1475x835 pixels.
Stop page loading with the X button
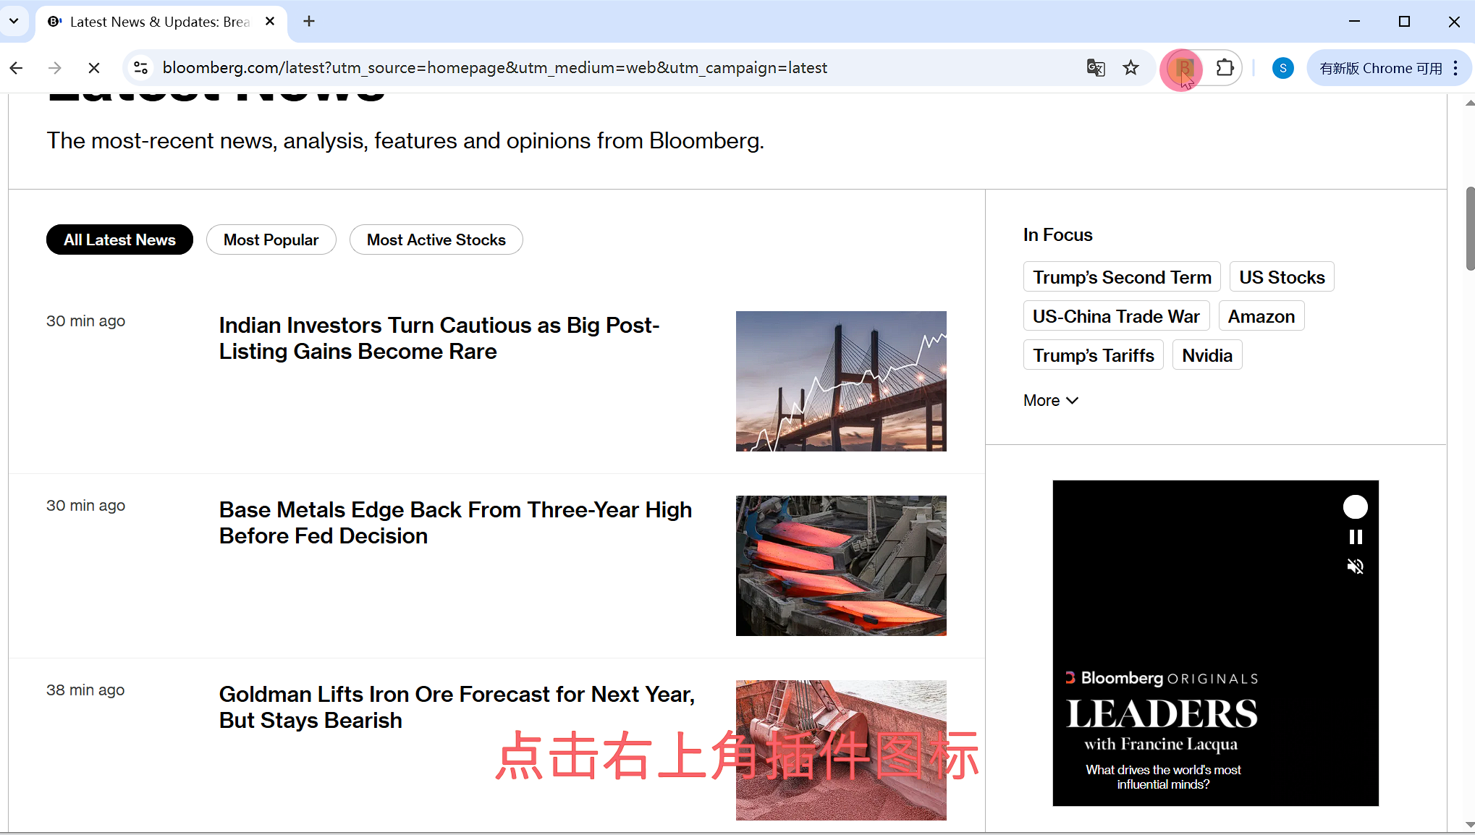(94, 68)
